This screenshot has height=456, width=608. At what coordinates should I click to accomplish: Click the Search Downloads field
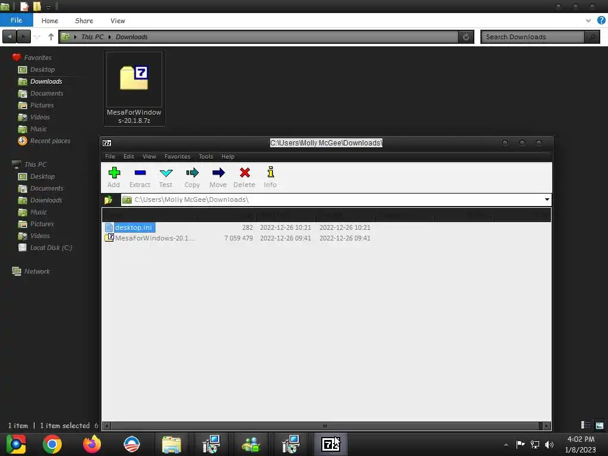click(533, 37)
